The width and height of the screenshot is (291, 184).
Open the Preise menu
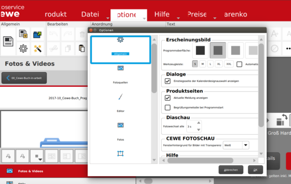pos(197,14)
